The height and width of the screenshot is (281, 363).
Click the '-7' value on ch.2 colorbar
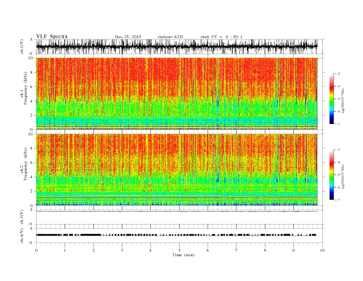[338, 200]
